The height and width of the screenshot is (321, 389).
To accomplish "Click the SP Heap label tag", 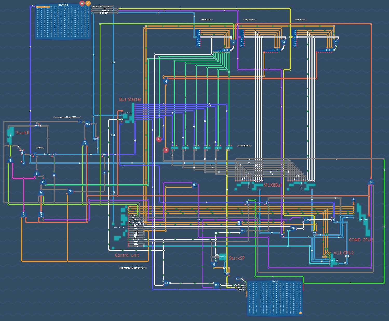I will 244,146.
